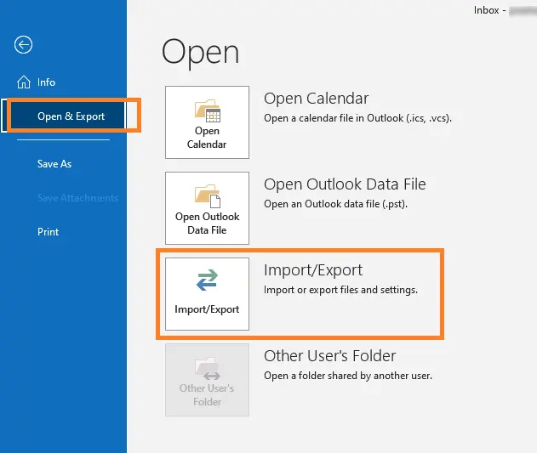Screen dimensions: 537x453
Task: Click the Import/Export tile button
Action: click(207, 294)
